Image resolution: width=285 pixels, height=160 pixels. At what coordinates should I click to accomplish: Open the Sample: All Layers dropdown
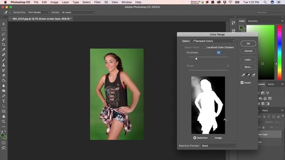(78, 12)
